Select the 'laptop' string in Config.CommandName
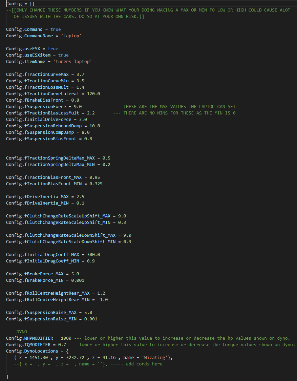This screenshot has height=381, width=297. (x=71, y=36)
